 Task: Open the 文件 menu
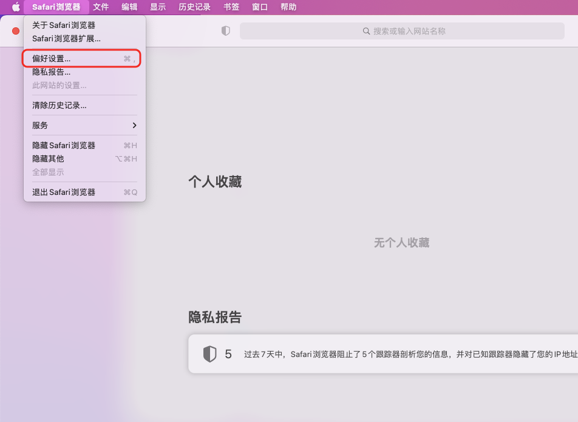pyautogui.click(x=101, y=7)
